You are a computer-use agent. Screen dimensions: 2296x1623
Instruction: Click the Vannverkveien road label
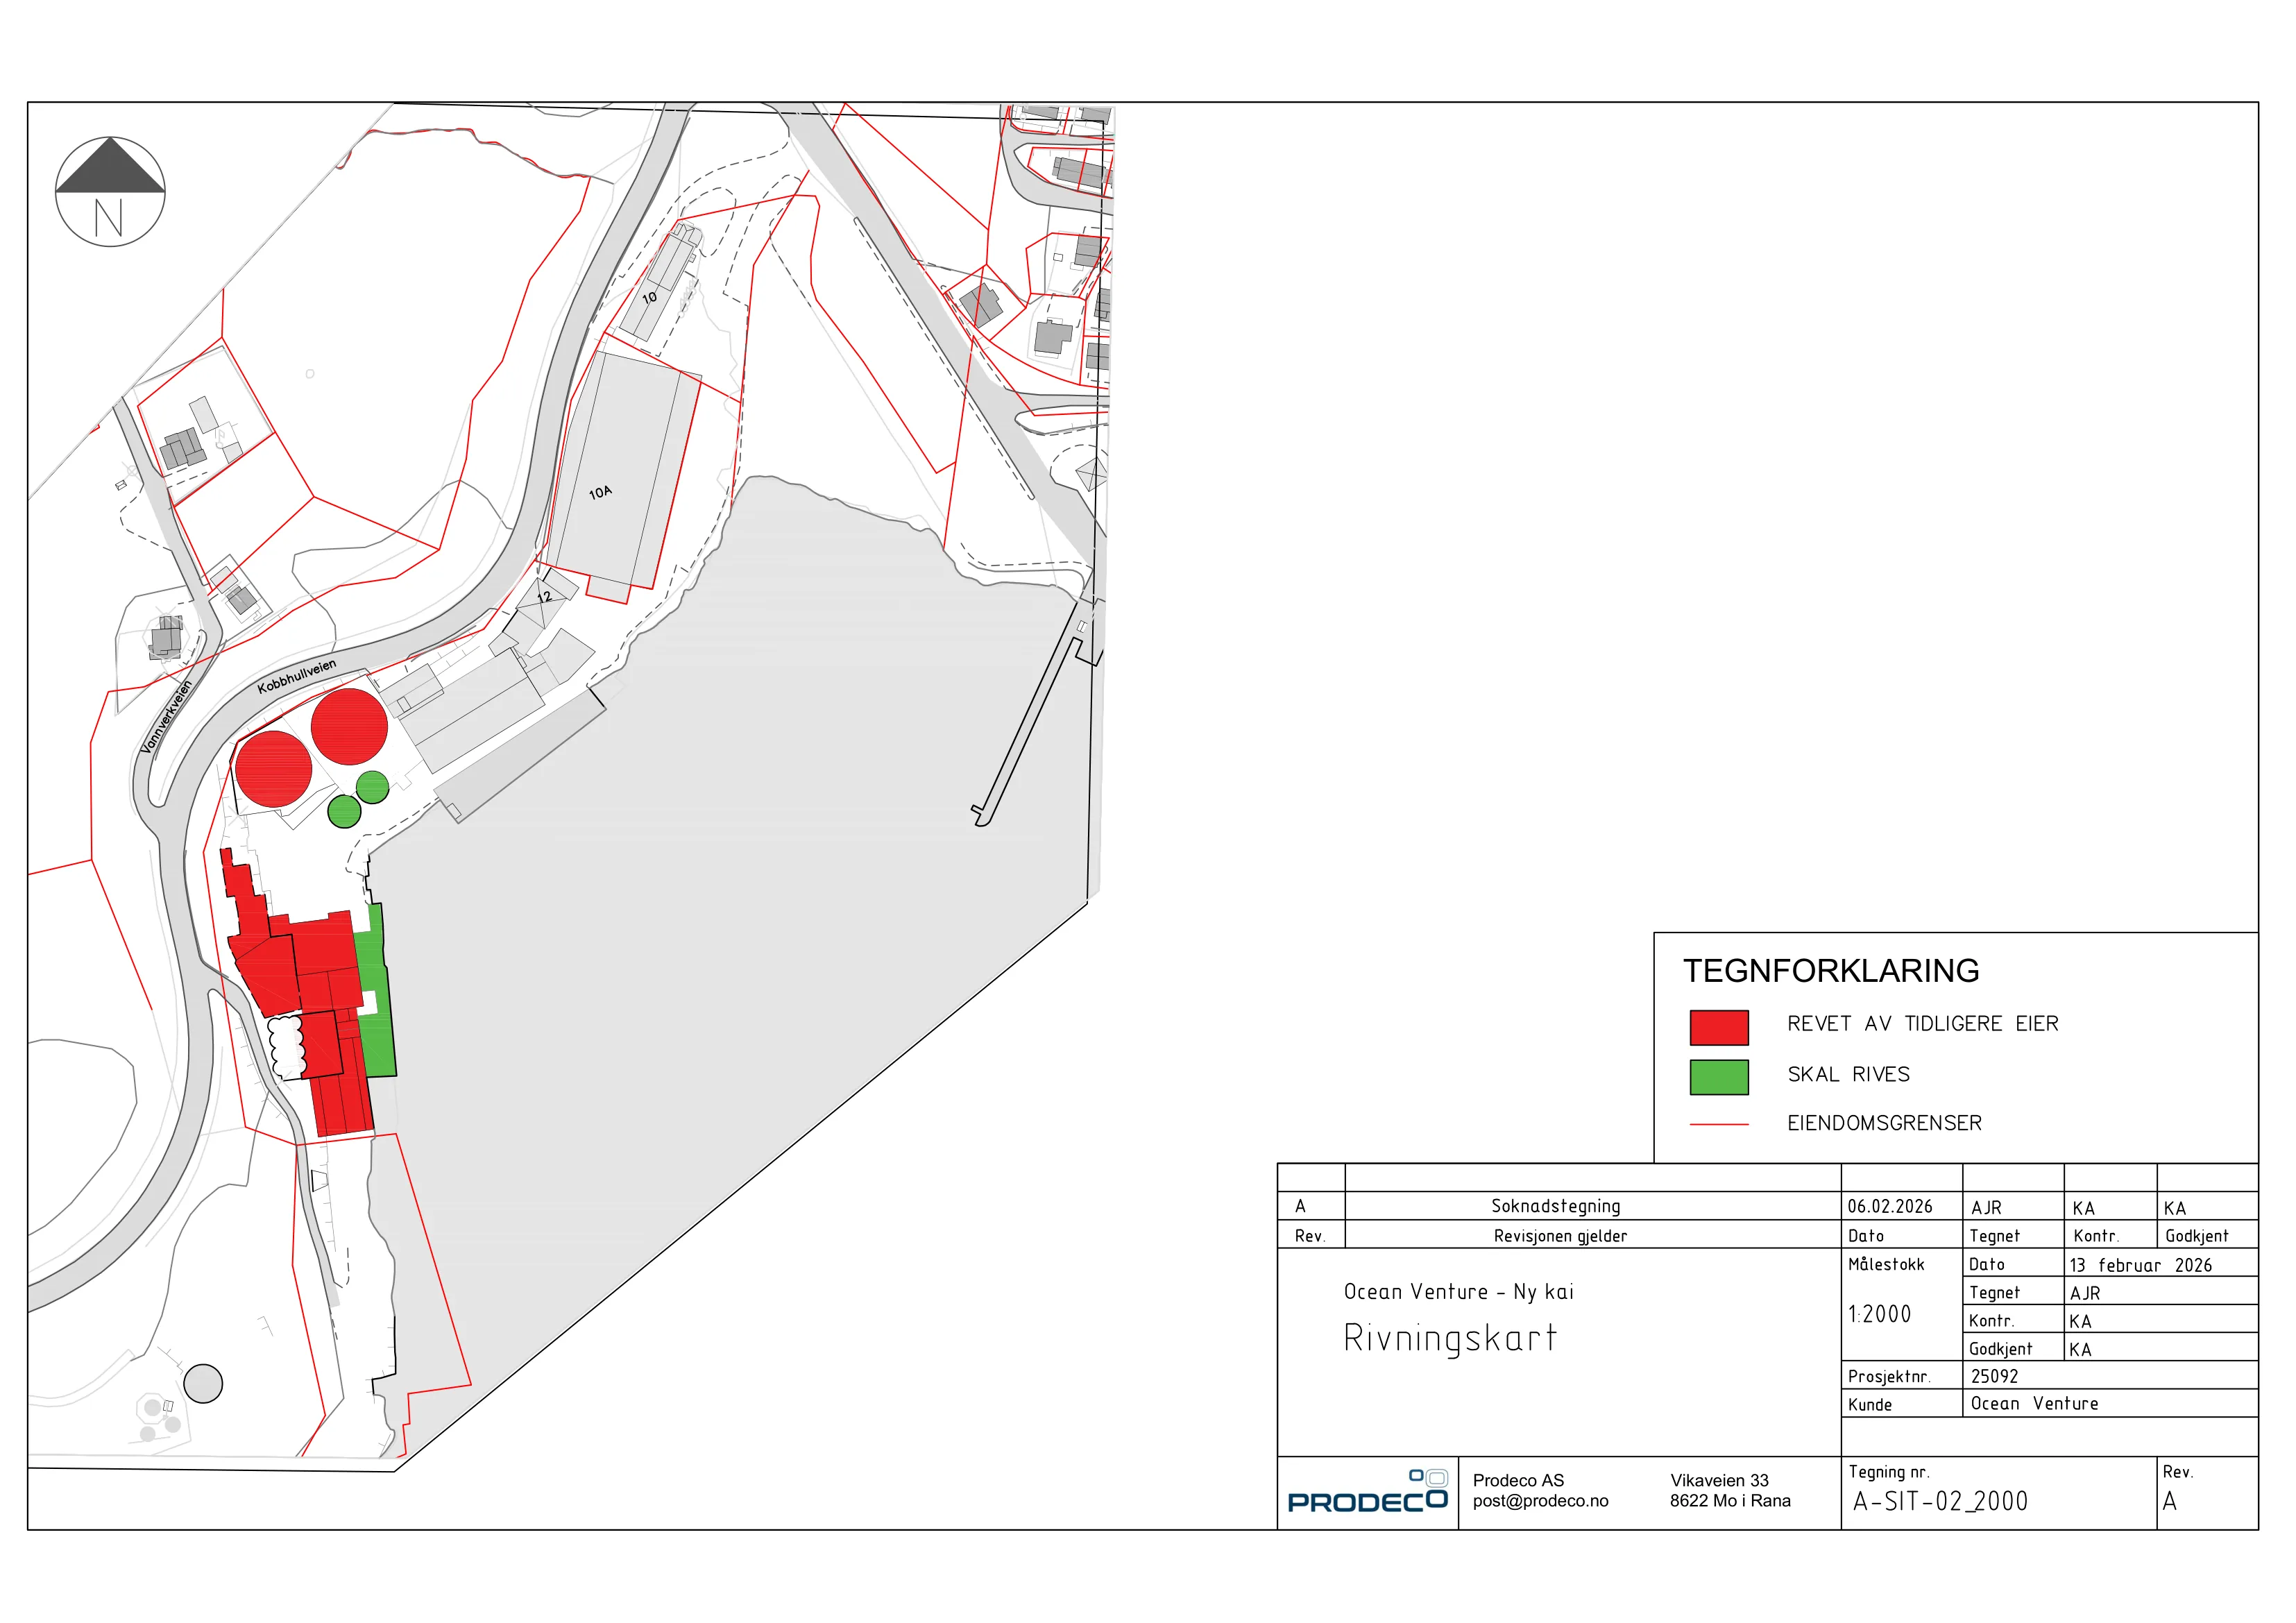pos(165,717)
